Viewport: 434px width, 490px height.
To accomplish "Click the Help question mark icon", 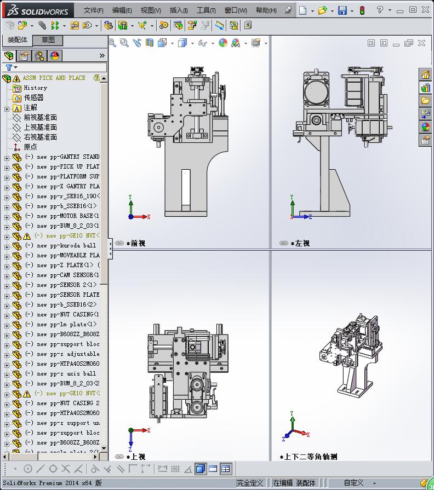I will coord(380,10).
